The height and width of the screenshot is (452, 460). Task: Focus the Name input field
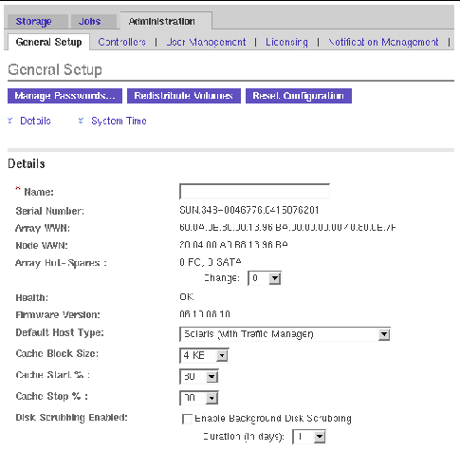254,191
